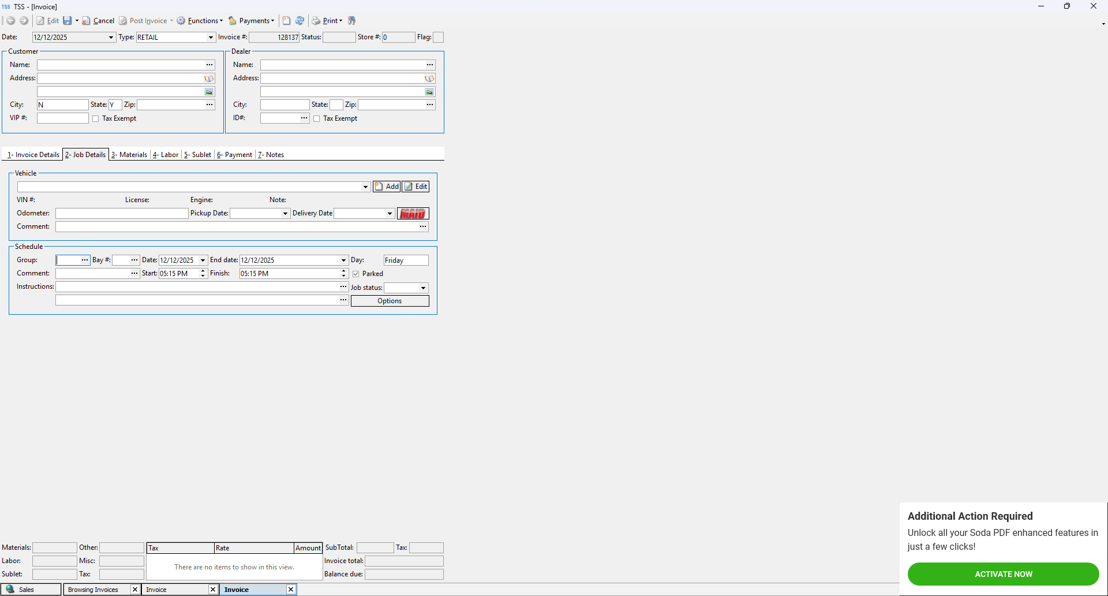Click the keys icon after Print
The image size is (1108, 596).
pyautogui.click(x=351, y=21)
